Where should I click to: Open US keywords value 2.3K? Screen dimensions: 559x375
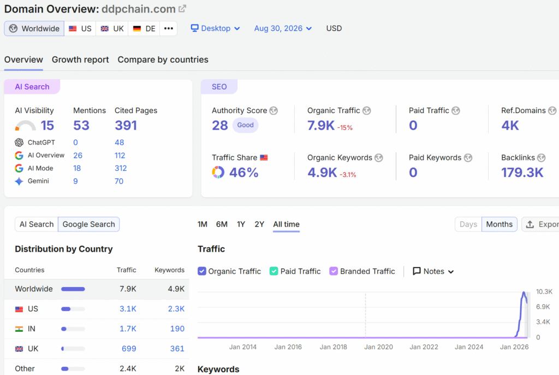(176, 309)
